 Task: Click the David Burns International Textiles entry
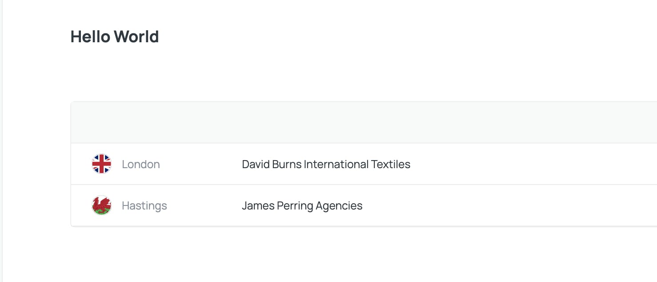pos(326,164)
